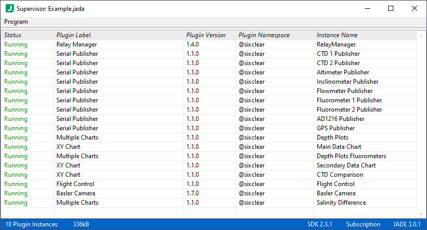Click the Plugin Namespace column header
This screenshot has height=230, width=427.
pyautogui.click(x=264, y=35)
